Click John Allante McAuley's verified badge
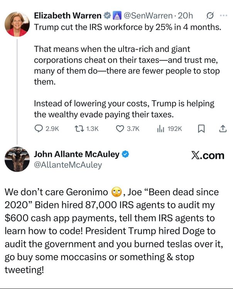Screen dimensions: 233x289 coord(125,155)
